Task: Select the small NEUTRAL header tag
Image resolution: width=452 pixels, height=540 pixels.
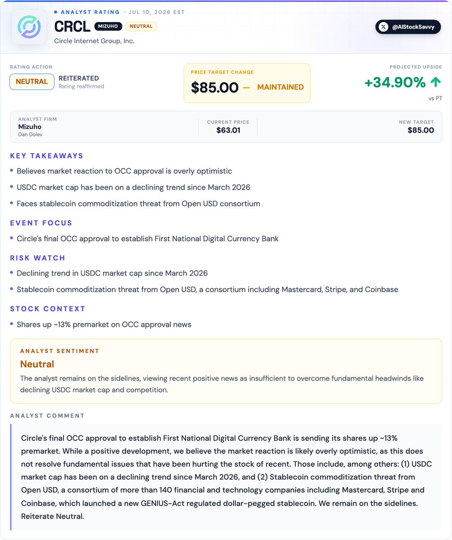Action: 141,26
